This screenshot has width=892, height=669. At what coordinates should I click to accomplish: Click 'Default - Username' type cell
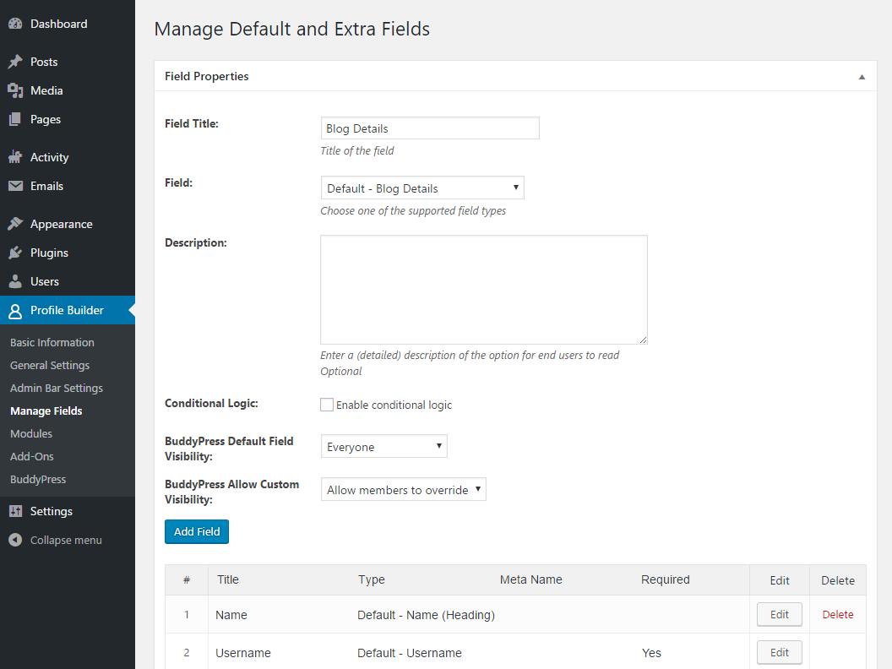point(410,653)
